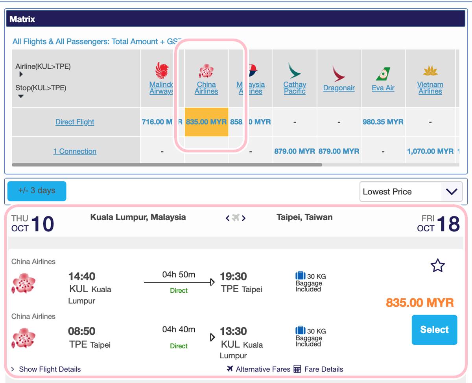
Task: Open the Dragonair column link
Action: tap(339, 88)
